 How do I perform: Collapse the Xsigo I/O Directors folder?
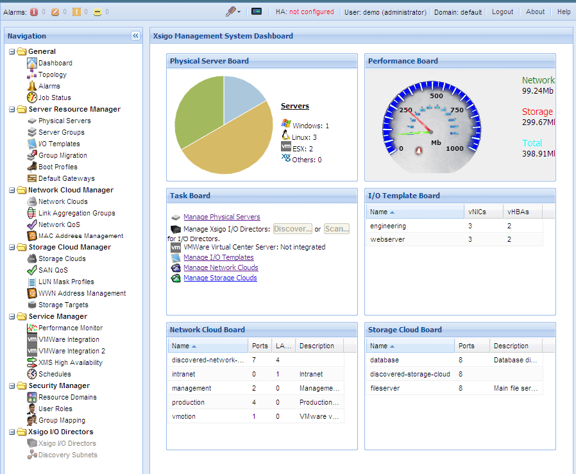click(12, 432)
